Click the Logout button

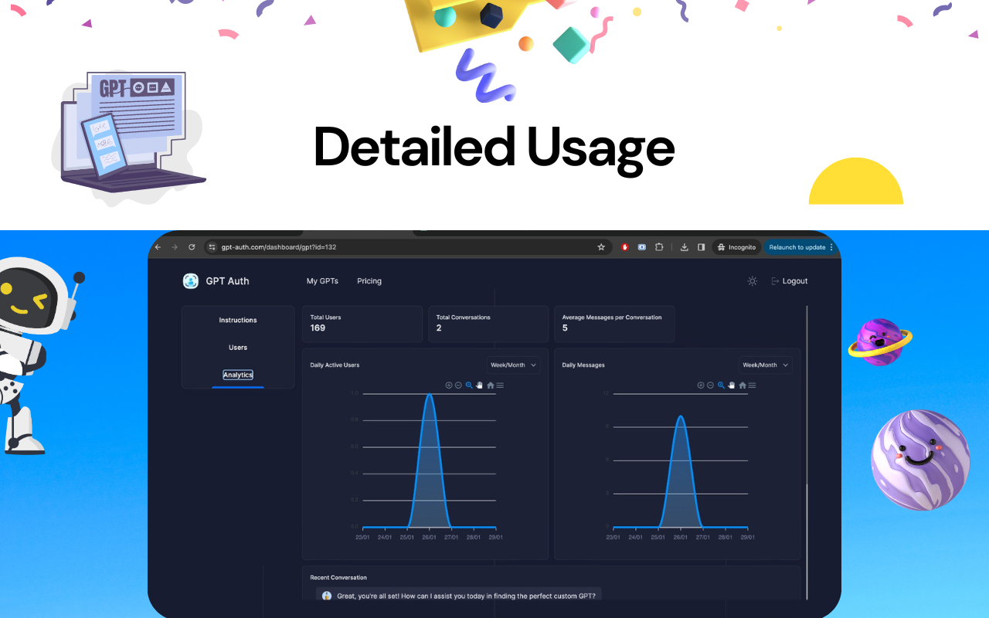point(790,281)
